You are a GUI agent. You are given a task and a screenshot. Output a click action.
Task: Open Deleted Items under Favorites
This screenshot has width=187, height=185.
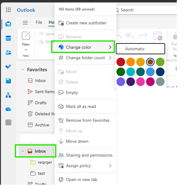[36, 114]
